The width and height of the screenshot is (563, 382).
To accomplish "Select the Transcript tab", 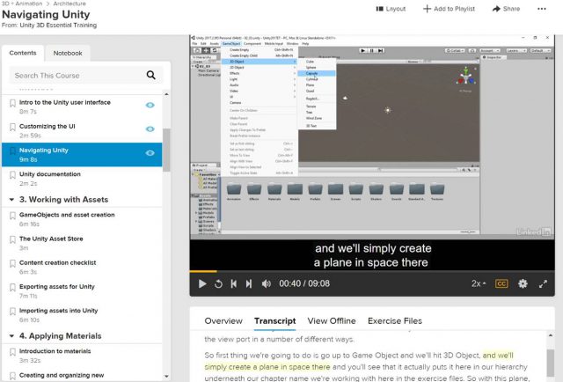I will click(275, 321).
